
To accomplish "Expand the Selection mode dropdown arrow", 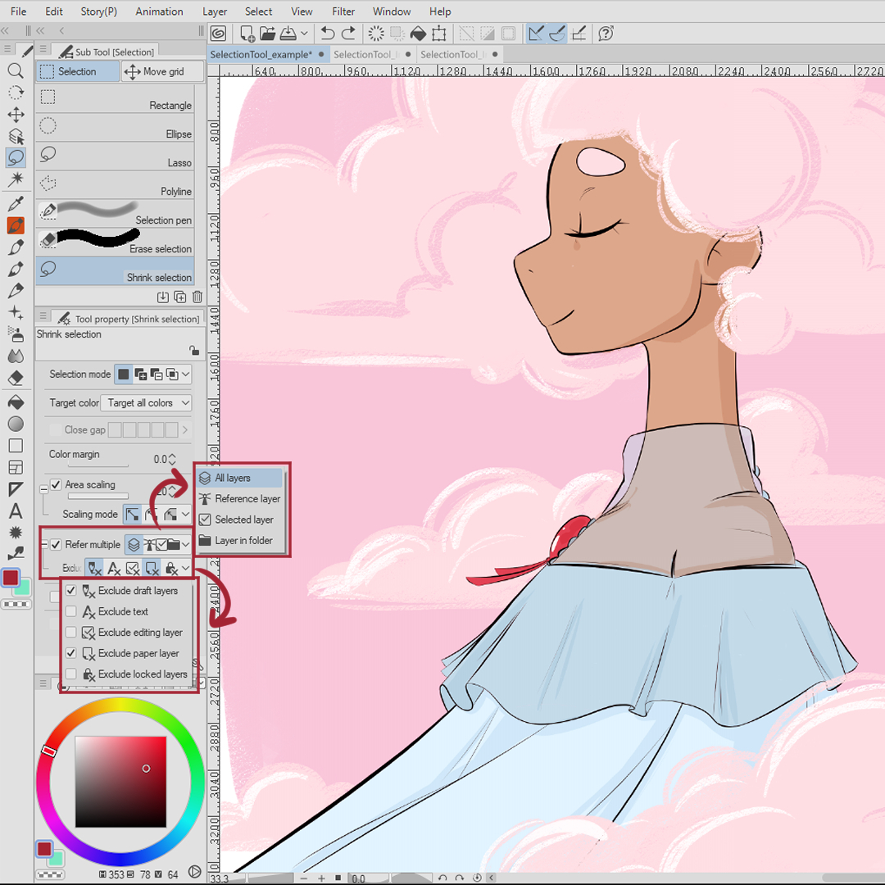I will point(186,374).
